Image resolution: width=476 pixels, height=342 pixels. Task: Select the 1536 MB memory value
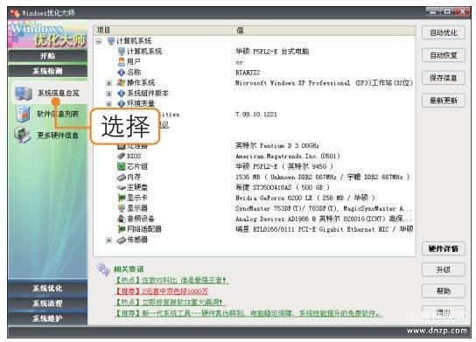click(323, 177)
